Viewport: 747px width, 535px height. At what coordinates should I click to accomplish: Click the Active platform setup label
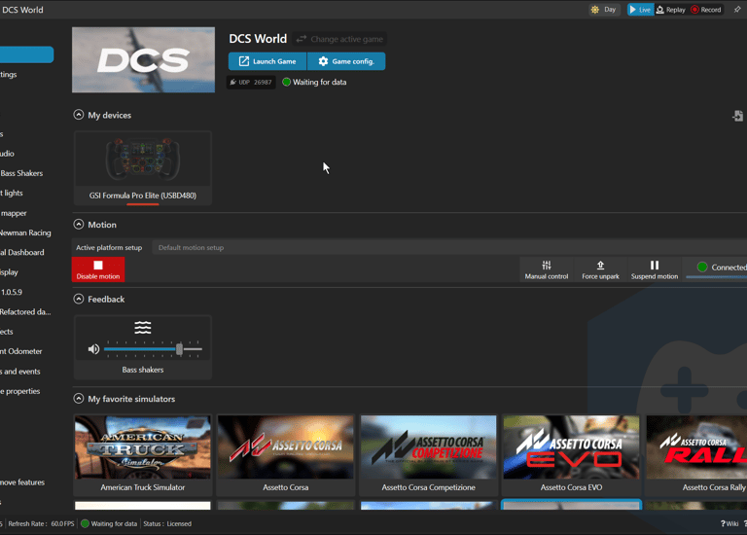pos(109,248)
